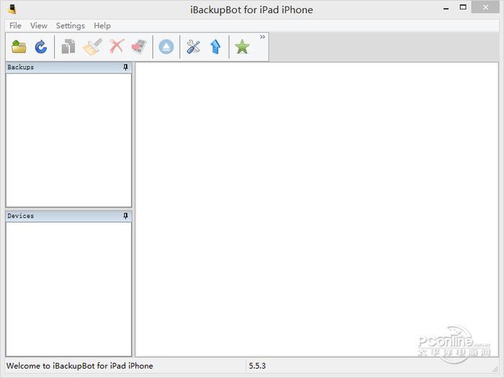Screen dimensions: 504x378
Task: Click the brush clean-up toolbar icon
Action: (x=93, y=47)
